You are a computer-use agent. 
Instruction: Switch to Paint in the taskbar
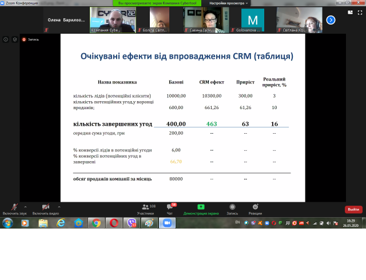point(149,223)
